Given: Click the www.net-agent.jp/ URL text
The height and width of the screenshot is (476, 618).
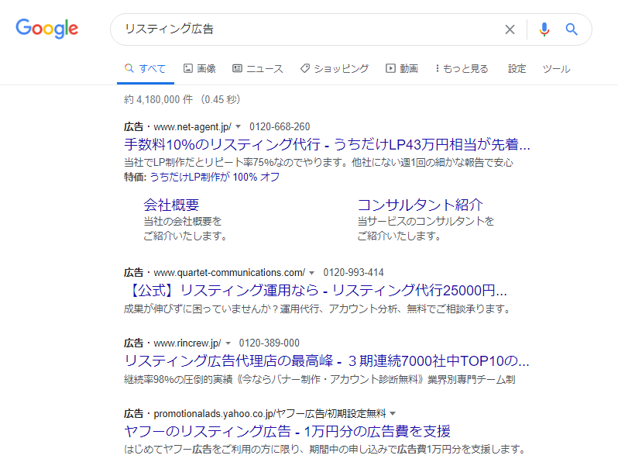Looking at the screenshot, I should coord(192,126).
